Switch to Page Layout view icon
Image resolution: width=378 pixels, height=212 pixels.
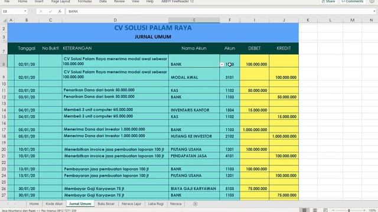coord(315,210)
